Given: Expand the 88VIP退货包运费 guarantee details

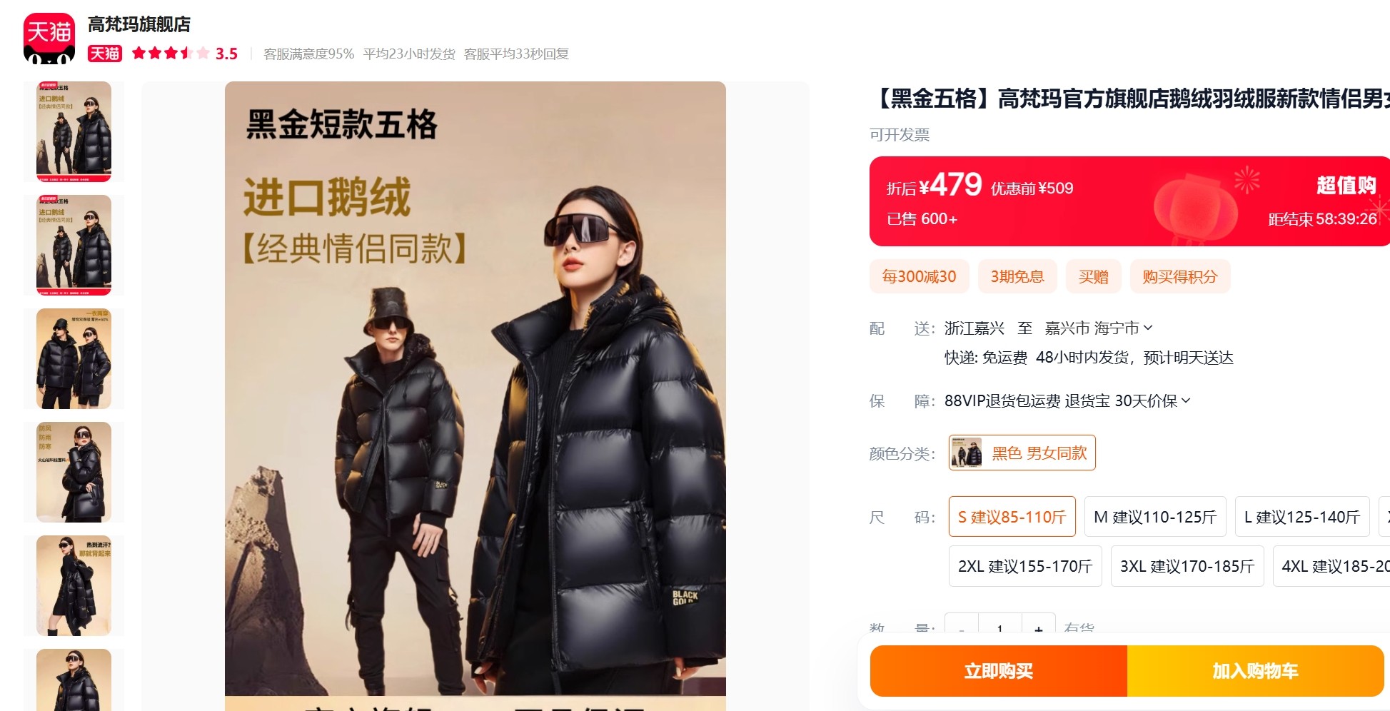Looking at the screenshot, I should point(1067,401).
